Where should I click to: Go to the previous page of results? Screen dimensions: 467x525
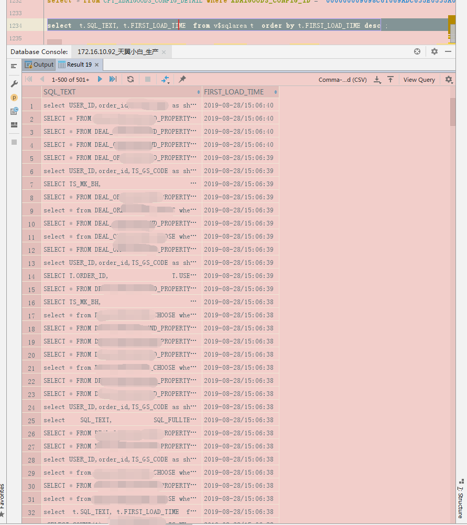tap(42, 79)
